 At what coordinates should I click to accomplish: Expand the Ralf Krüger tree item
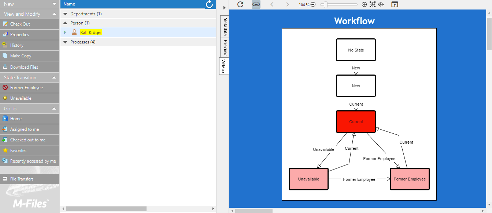tap(65, 33)
